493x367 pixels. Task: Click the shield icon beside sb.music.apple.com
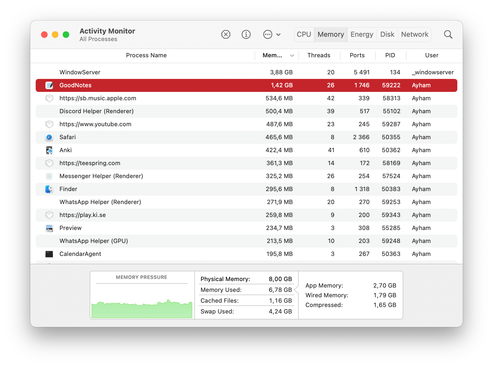pos(49,98)
